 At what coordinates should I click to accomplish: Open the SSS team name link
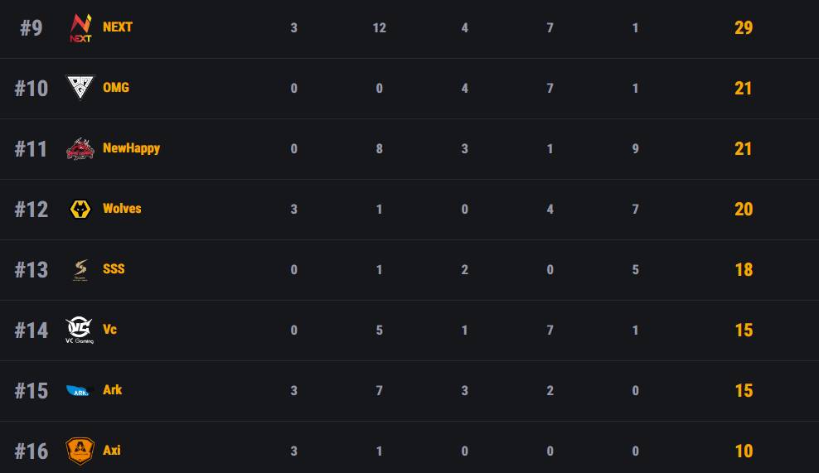click(x=114, y=268)
